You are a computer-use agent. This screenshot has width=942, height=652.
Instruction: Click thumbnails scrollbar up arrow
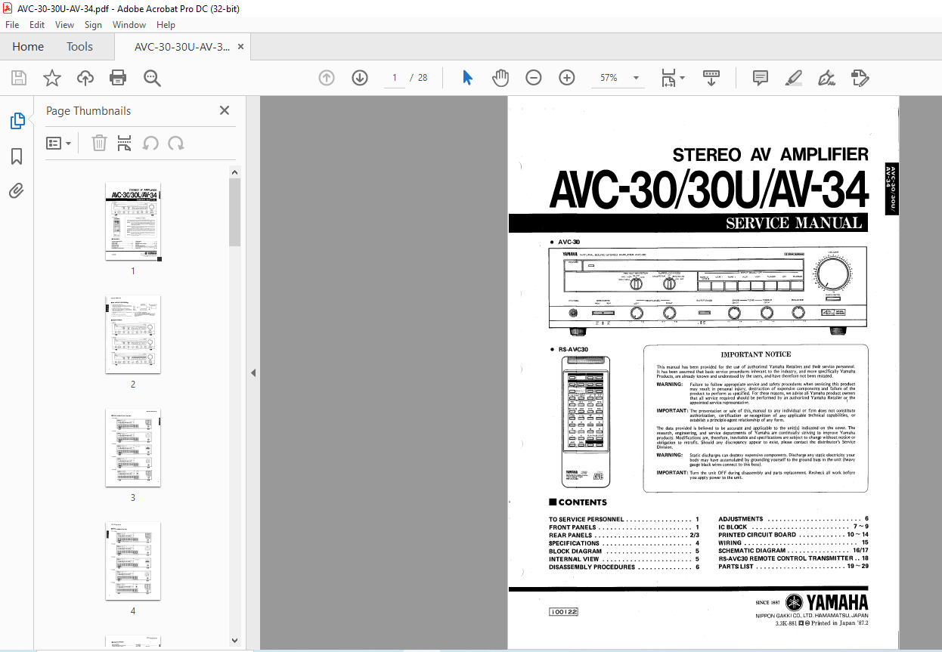(x=234, y=172)
